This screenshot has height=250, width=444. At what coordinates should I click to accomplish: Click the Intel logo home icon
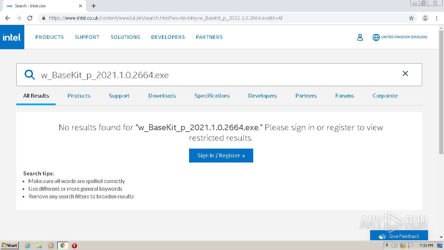coord(12,37)
